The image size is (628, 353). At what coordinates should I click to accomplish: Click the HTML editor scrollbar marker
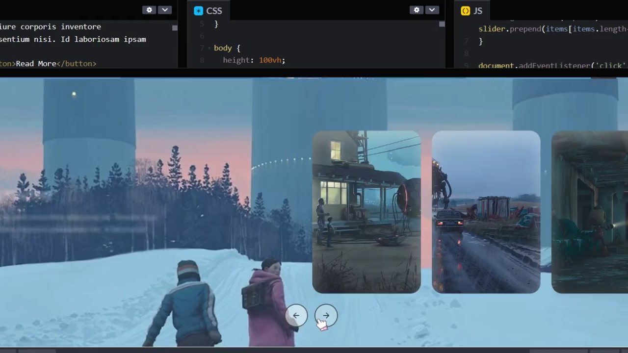pos(175,28)
